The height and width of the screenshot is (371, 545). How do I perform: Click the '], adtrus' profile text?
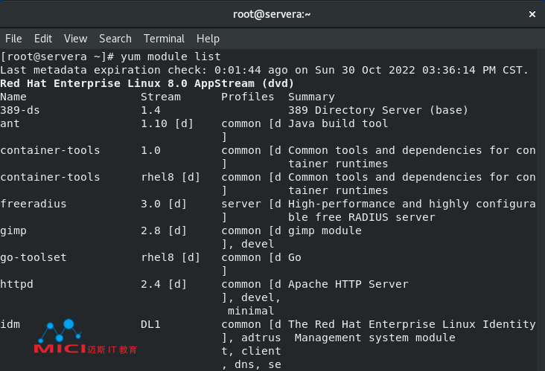click(x=252, y=338)
